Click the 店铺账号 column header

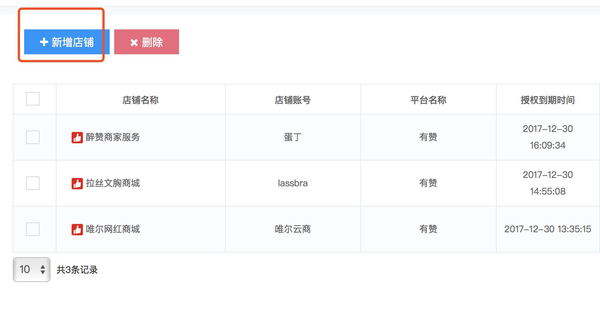pyautogui.click(x=293, y=100)
